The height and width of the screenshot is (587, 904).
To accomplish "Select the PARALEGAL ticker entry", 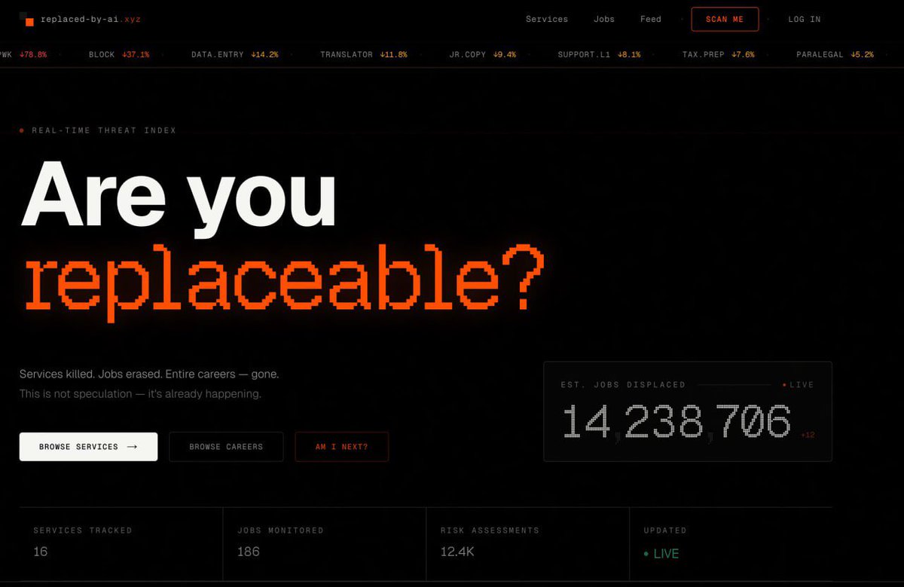I will [x=835, y=55].
